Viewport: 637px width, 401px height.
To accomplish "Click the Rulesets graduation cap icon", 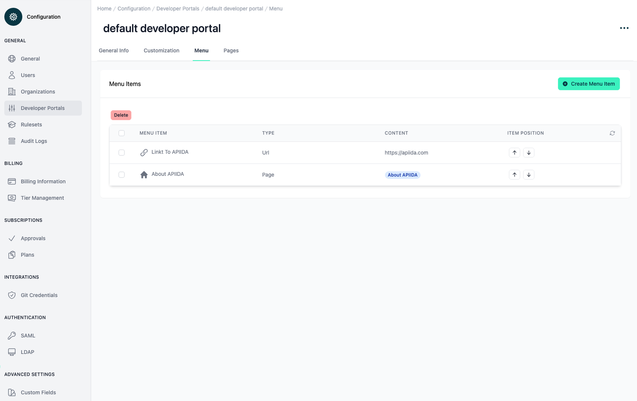I will pos(12,124).
